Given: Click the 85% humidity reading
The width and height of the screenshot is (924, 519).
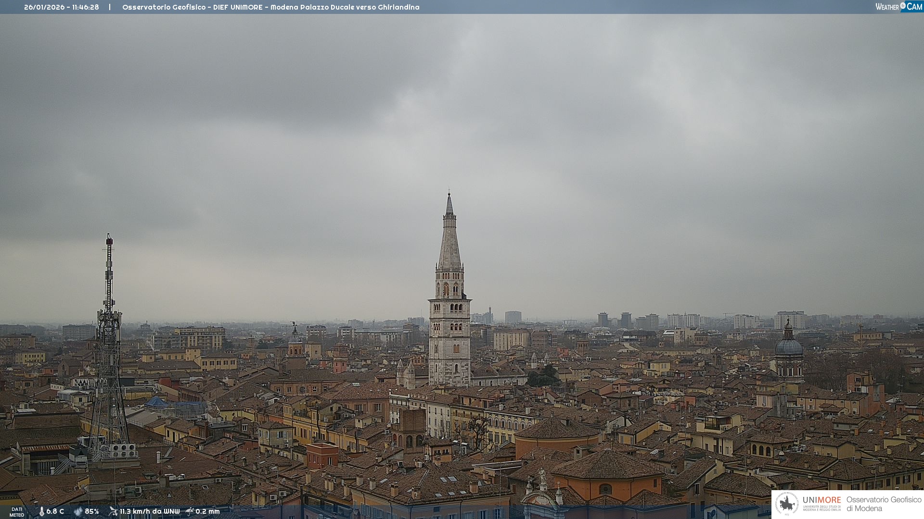Looking at the screenshot, I should (92, 512).
